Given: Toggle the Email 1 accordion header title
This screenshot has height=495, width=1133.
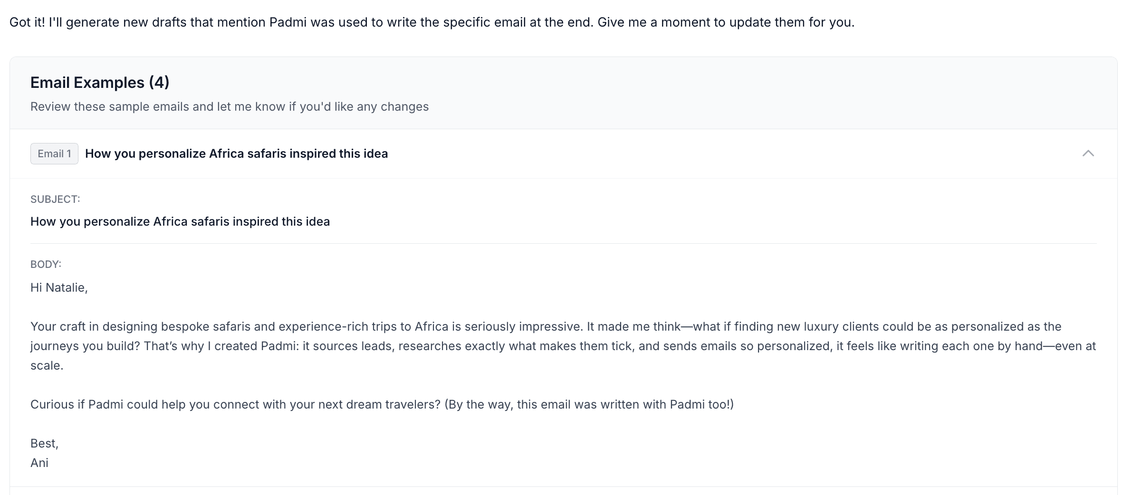Looking at the screenshot, I should point(236,154).
